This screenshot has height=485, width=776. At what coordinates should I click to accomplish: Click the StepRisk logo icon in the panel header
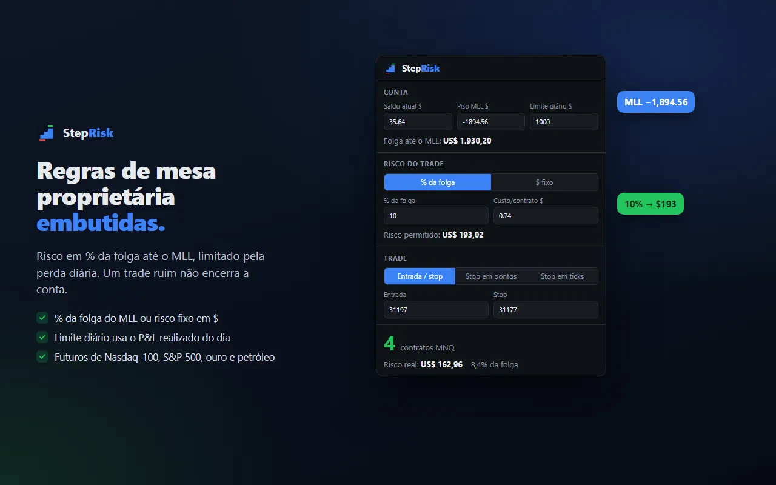tap(390, 69)
